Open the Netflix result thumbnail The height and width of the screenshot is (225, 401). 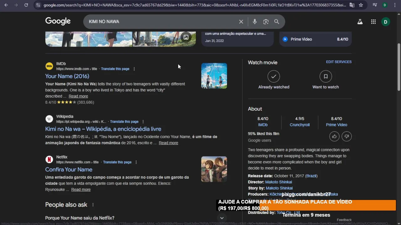[214, 169]
